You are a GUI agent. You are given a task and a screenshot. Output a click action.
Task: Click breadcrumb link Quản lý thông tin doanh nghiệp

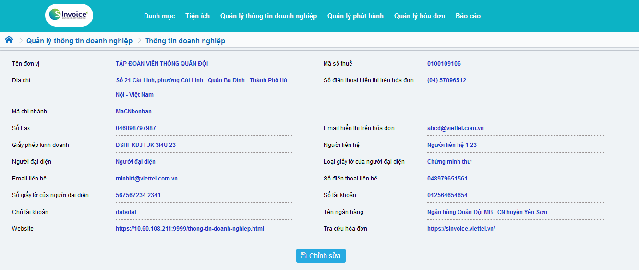pos(79,41)
